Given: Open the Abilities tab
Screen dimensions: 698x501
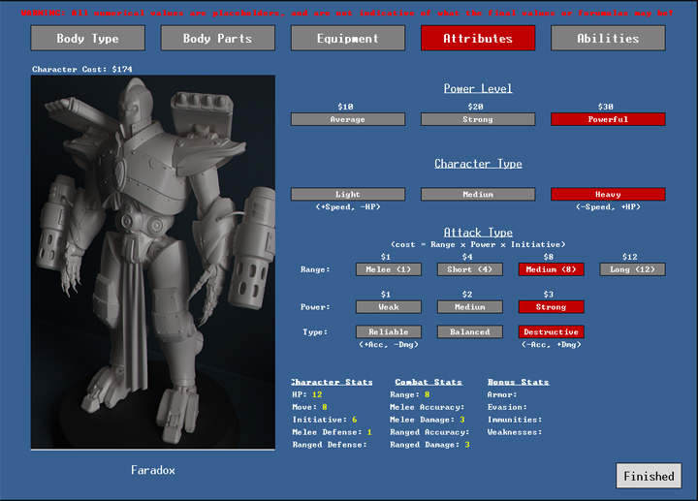Looking at the screenshot, I should click(608, 38).
